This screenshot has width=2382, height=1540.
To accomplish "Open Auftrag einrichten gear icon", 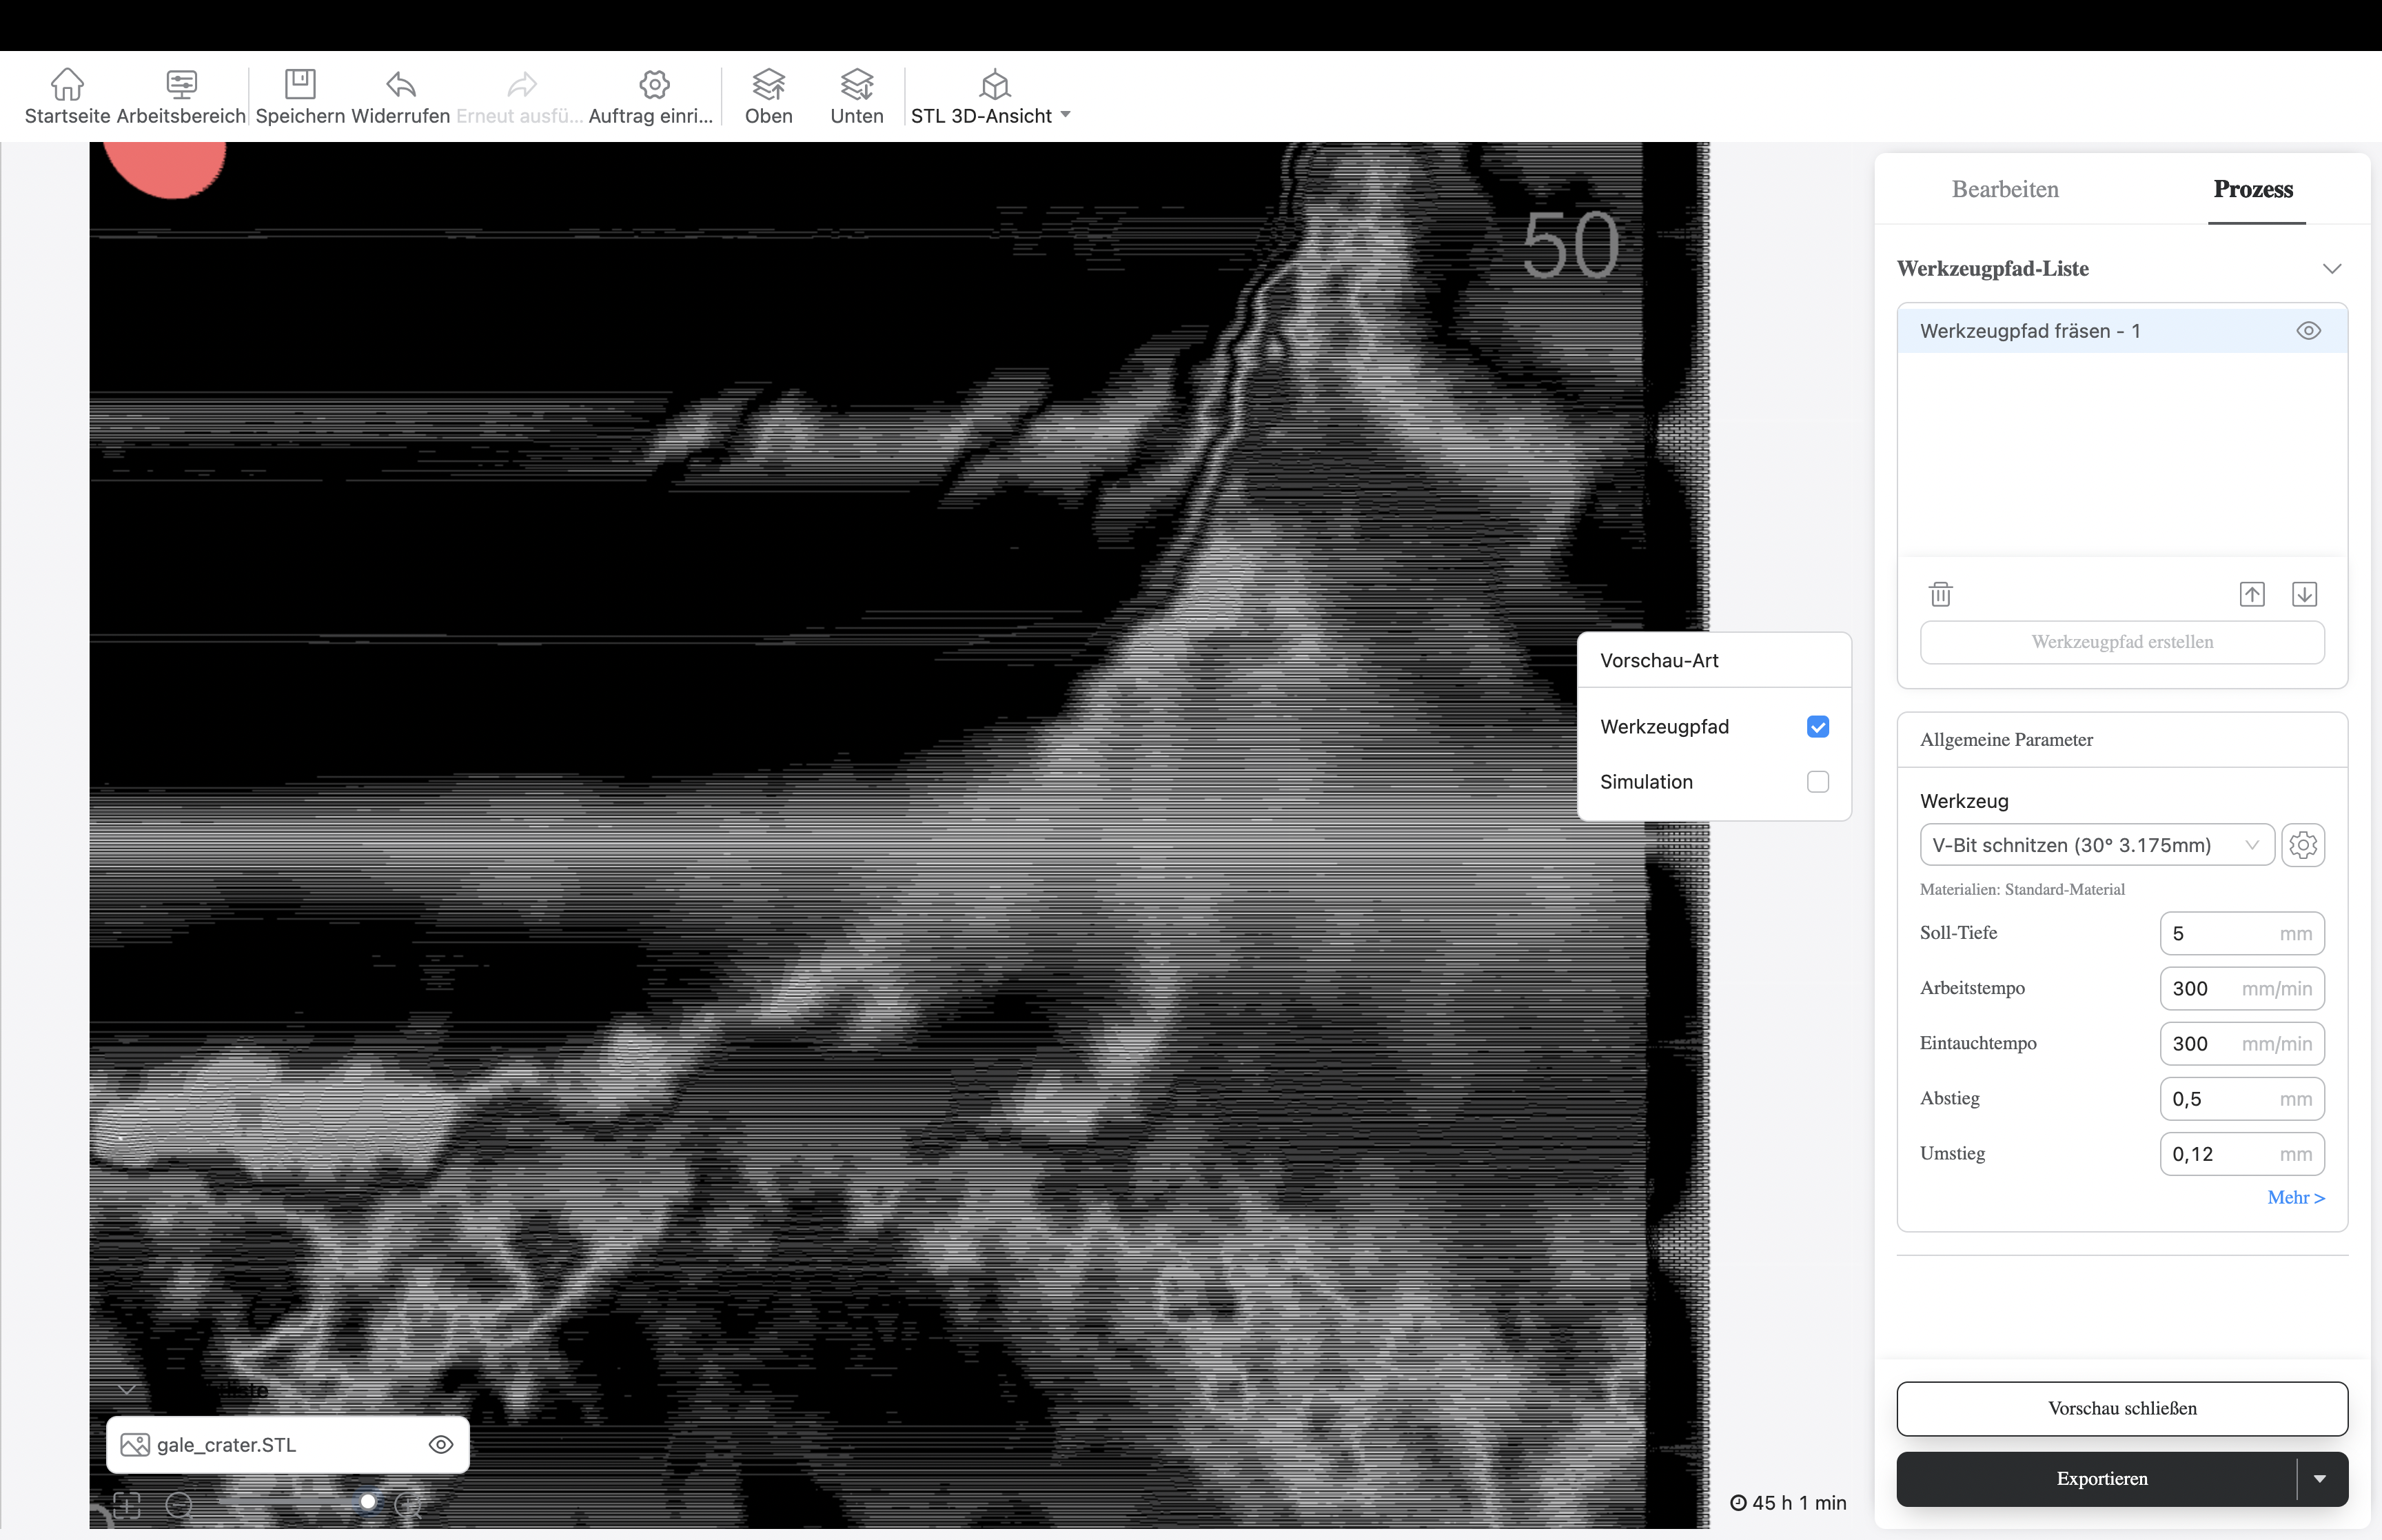I will [x=653, y=85].
